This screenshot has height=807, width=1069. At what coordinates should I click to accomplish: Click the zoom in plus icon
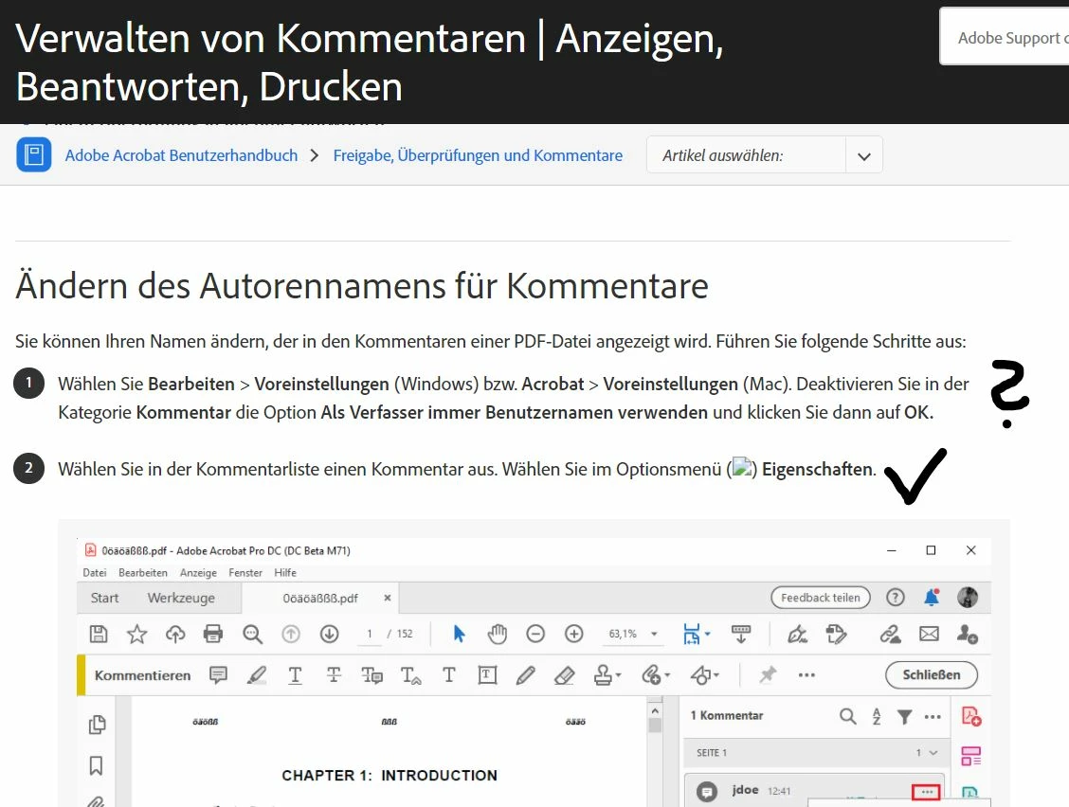click(x=574, y=634)
